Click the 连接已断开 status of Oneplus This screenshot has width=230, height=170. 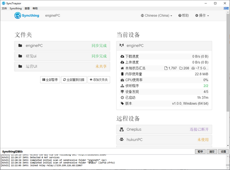[x=199, y=129]
